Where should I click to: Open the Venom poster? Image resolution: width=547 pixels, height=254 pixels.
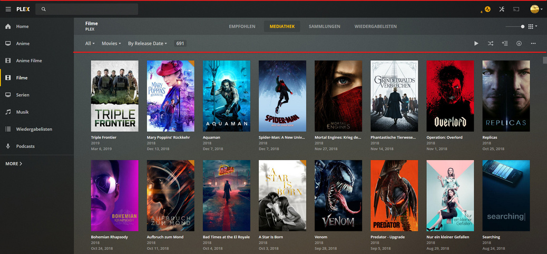338,196
